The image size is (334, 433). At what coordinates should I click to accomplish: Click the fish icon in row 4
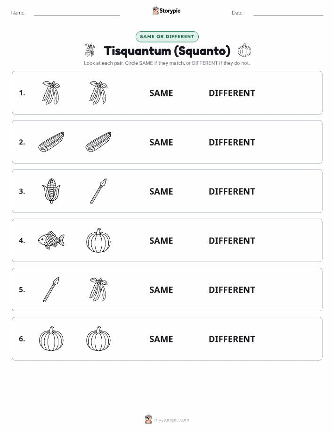(51, 240)
